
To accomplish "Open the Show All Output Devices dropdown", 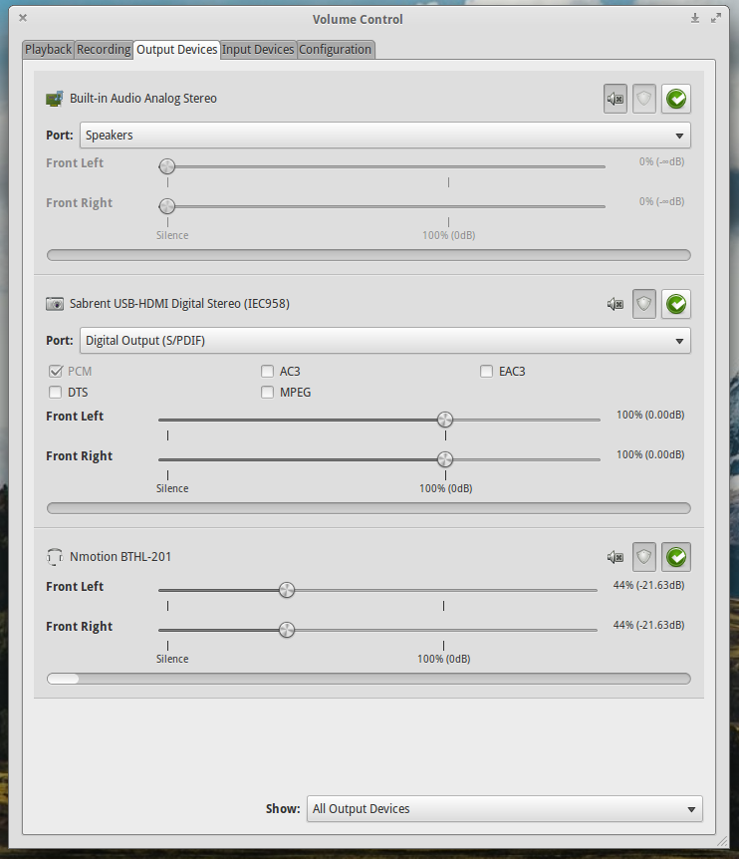I will point(505,809).
